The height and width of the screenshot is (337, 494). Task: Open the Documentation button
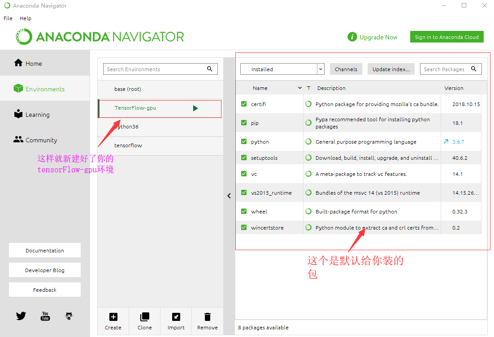coord(45,251)
